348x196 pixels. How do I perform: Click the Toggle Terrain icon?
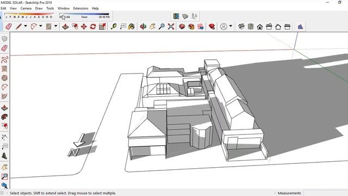click(185, 16)
